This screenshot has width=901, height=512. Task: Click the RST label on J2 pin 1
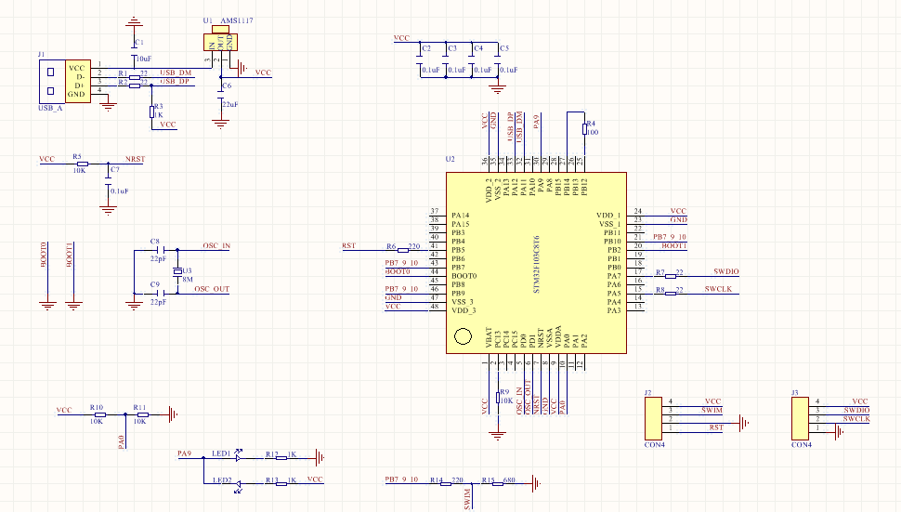tap(716, 427)
